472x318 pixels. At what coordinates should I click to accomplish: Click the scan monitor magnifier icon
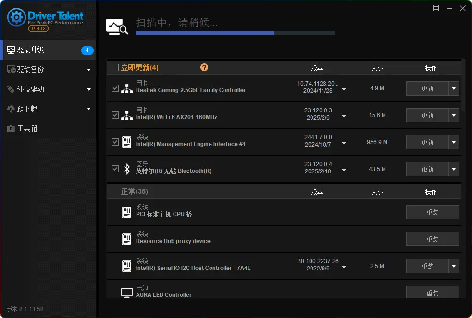(x=117, y=27)
